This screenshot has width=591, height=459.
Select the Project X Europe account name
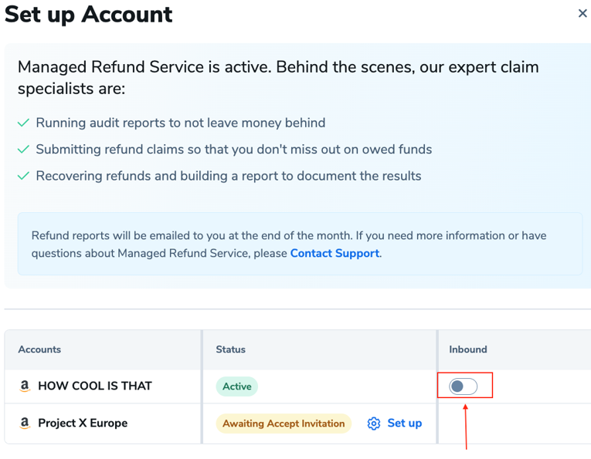tap(83, 423)
